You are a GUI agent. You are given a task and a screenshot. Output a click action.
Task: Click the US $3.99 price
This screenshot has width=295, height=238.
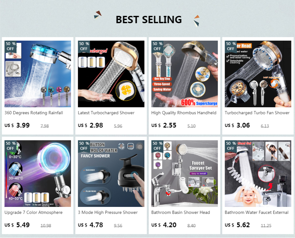17,125
